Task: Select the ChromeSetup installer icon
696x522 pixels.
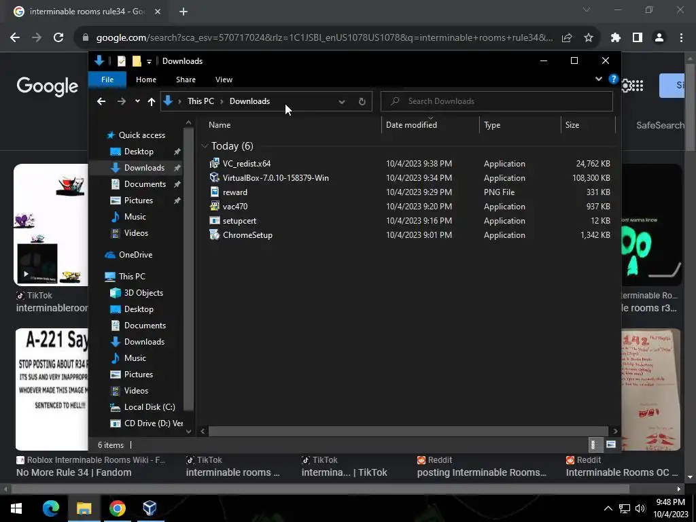Action: (214, 234)
